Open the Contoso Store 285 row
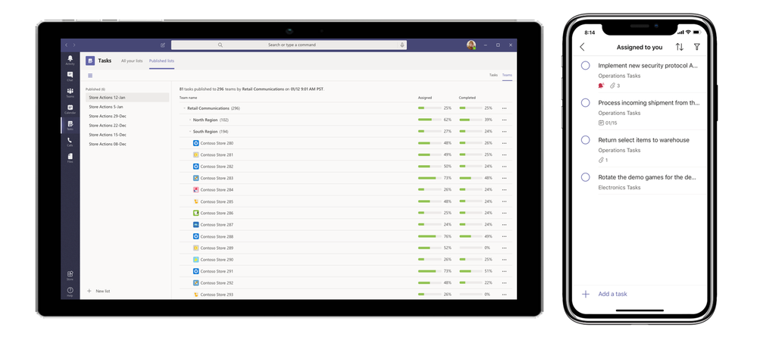 [346, 201]
